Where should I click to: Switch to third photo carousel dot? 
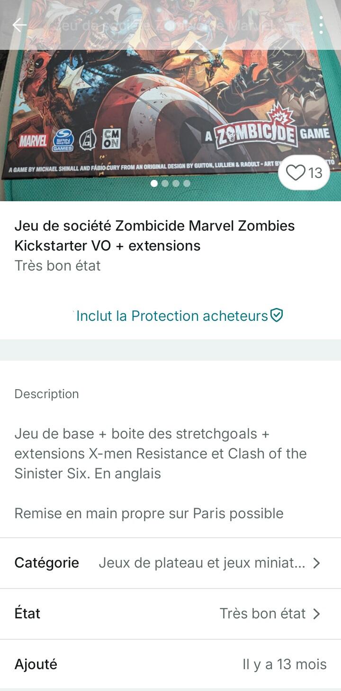[176, 183]
